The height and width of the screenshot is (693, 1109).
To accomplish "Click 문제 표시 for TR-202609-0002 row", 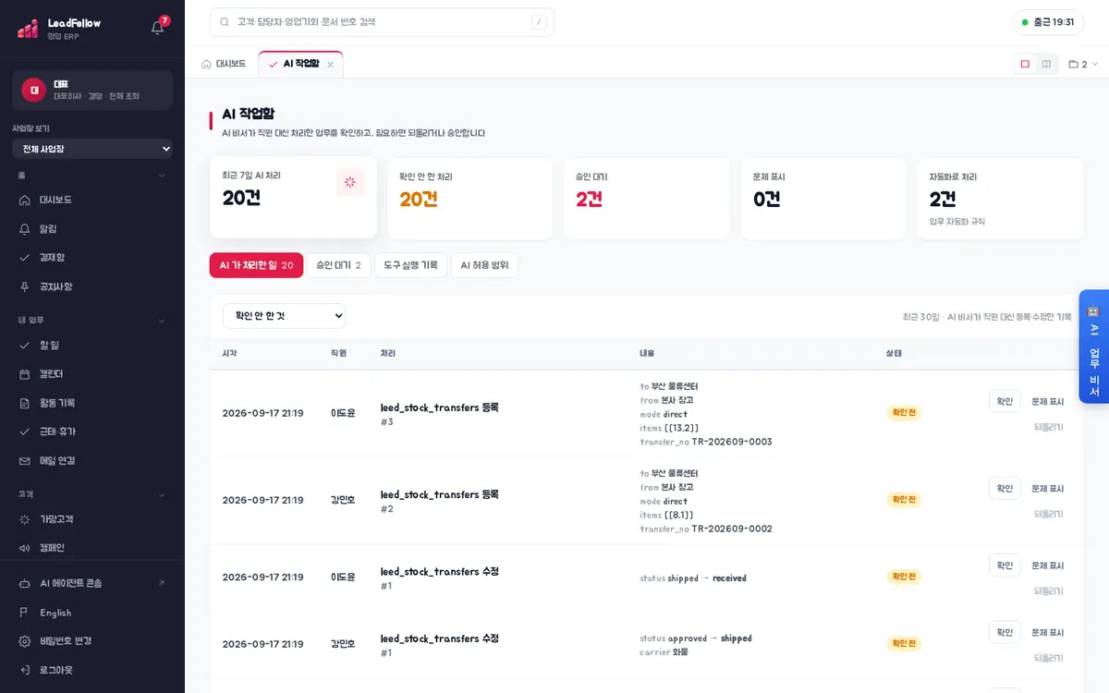I will [x=1048, y=488].
